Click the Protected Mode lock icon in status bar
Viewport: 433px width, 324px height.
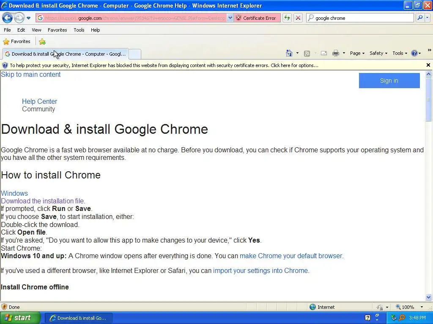pos(380,307)
